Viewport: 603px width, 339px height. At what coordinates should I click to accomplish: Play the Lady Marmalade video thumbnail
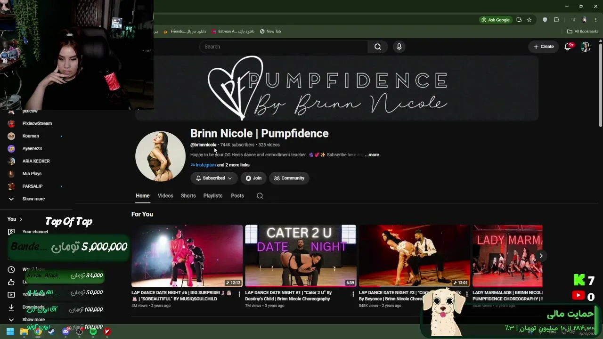pos(507,256)
